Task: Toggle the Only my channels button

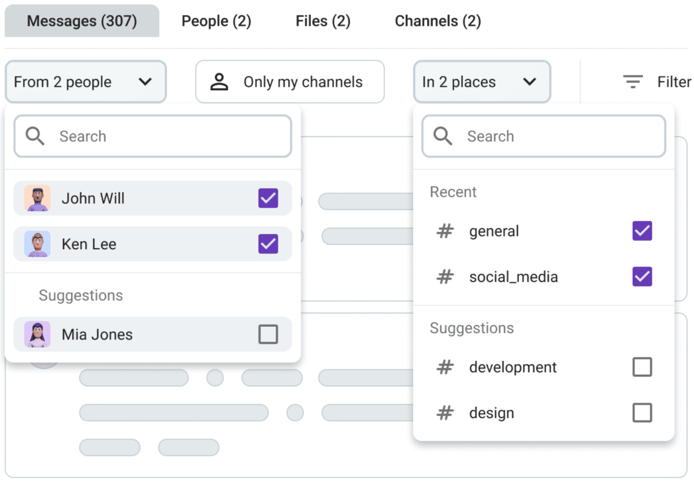Action: [290, 82]
